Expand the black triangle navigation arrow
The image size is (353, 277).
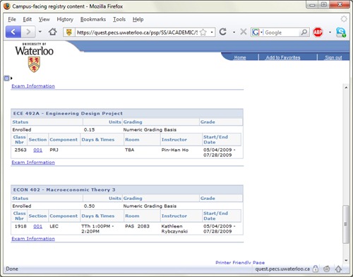[11, 78]
